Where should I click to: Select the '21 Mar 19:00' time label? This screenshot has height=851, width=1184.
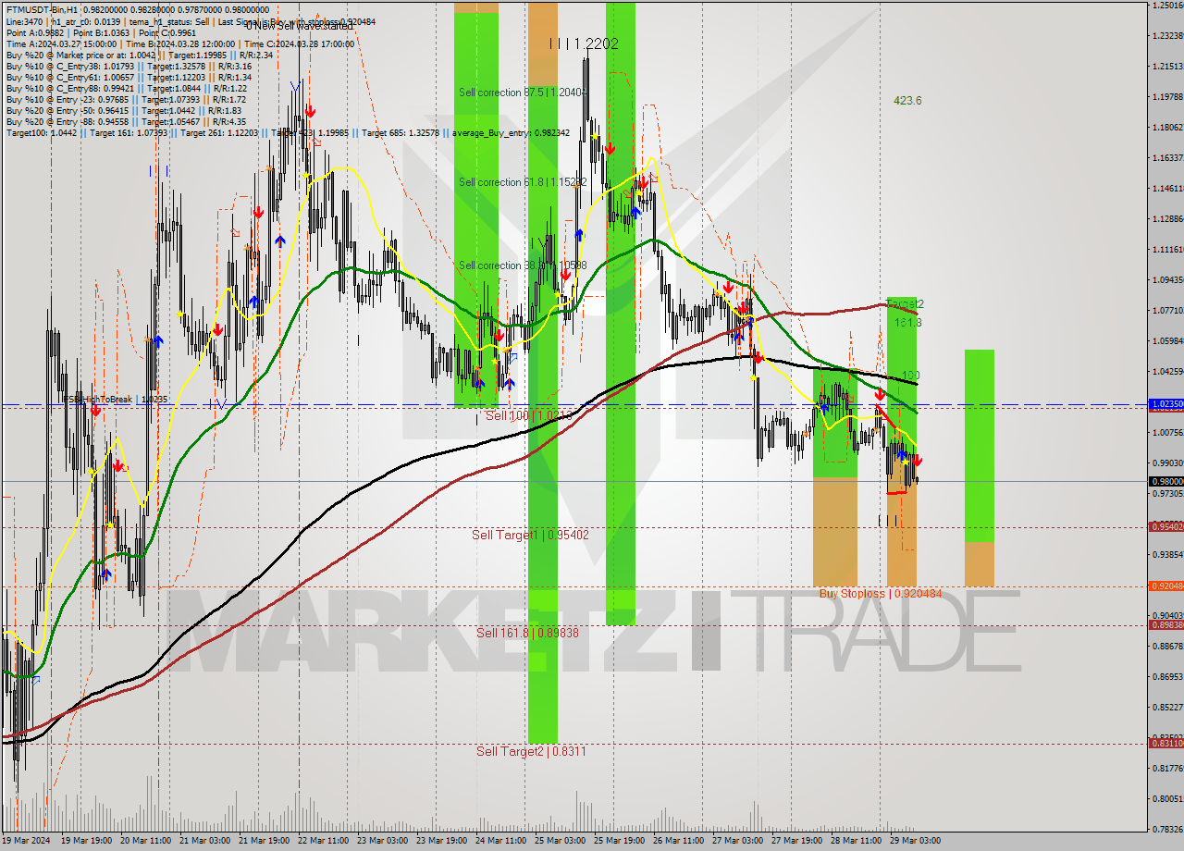click(x=265, y=841)
